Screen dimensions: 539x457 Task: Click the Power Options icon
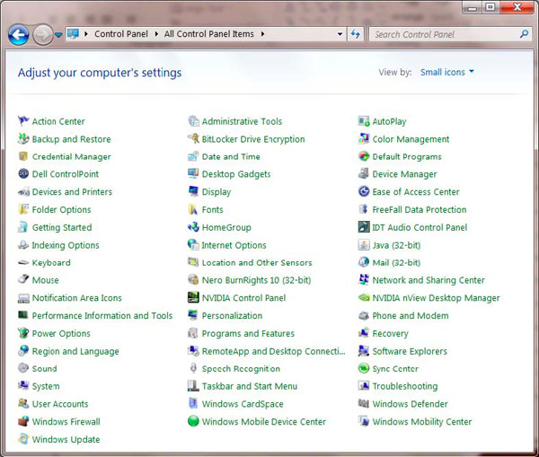pyautogui.click(x=23, y=334)
